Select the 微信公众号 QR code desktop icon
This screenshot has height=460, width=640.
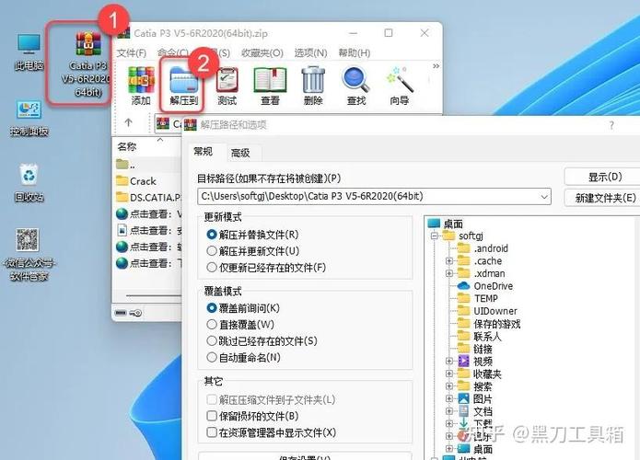29,255
